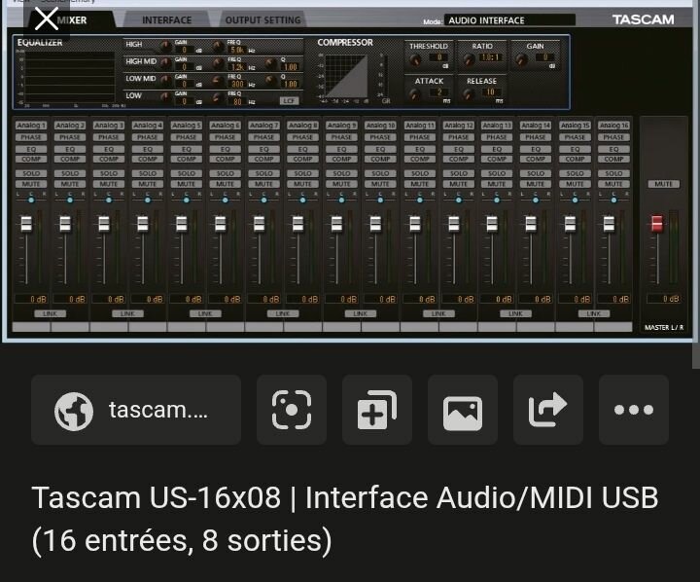
Task: Click the equalizer frequency response graph
Action: tap(70, 77)
